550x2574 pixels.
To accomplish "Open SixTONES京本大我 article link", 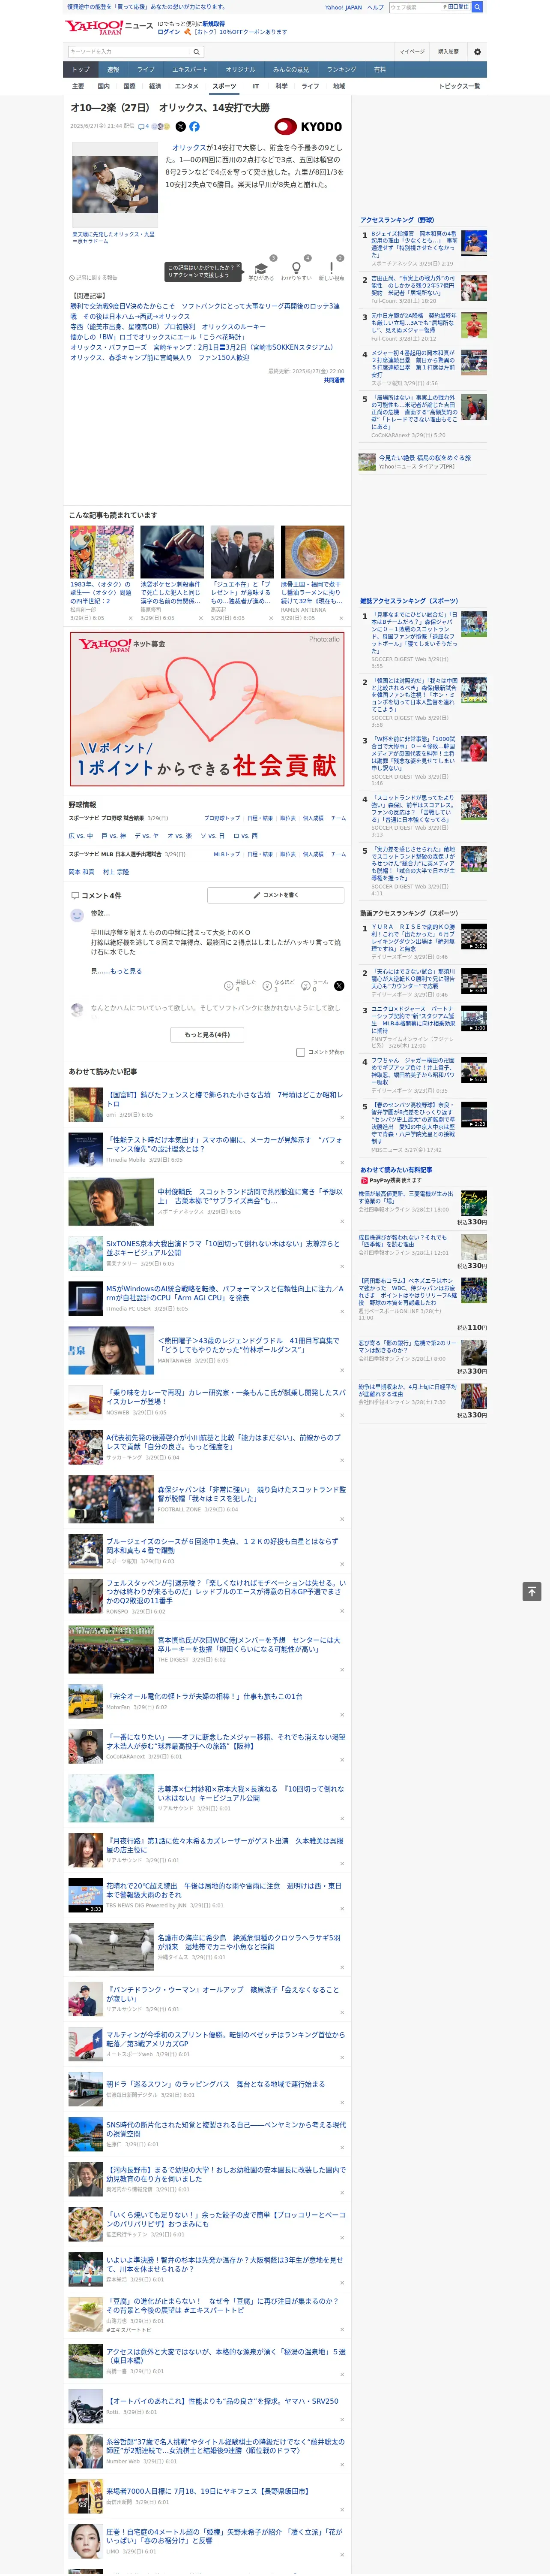I will point(223,1248).
